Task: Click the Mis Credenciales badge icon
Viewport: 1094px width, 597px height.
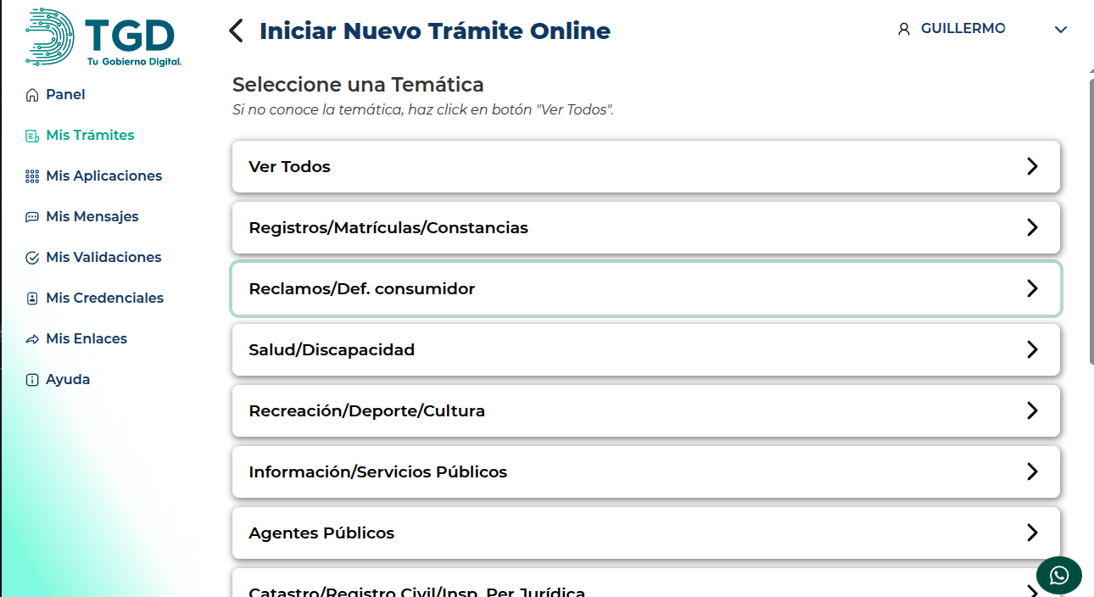Action: (x=32, y=298)
